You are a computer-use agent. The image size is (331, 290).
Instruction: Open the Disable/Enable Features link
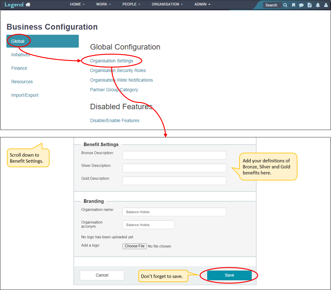point(115,121)
